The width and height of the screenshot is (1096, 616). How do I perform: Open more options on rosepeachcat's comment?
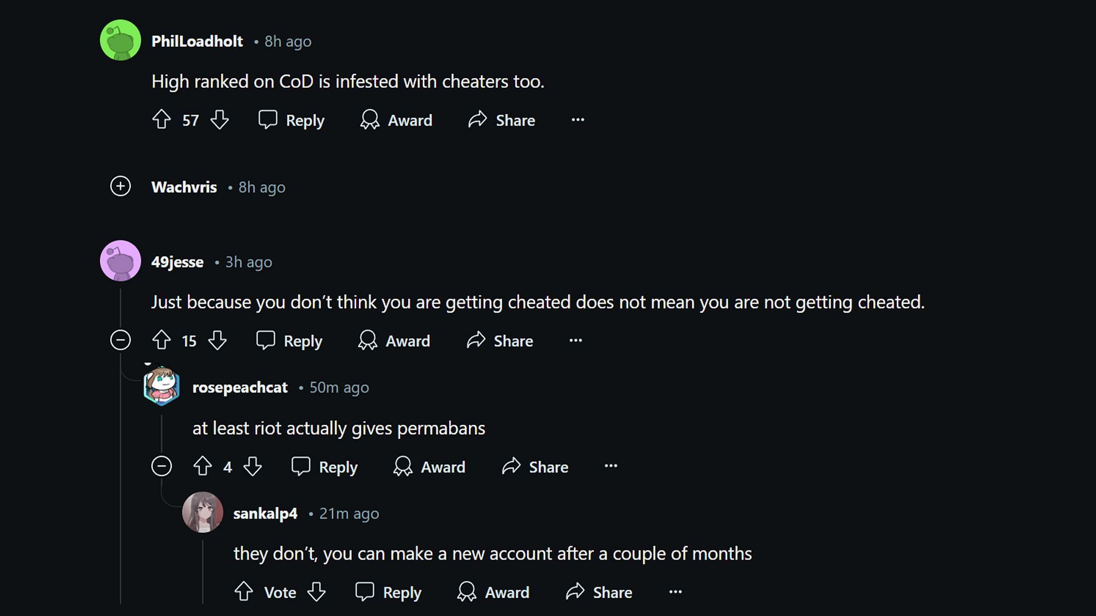coord(610,467)
